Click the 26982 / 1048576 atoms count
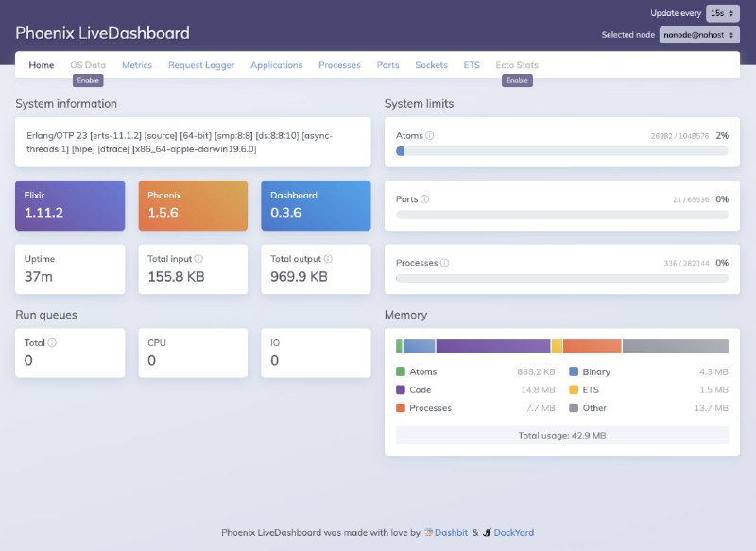Image resolution: width=756 pixels, height=551 pixels. [679, 136]
